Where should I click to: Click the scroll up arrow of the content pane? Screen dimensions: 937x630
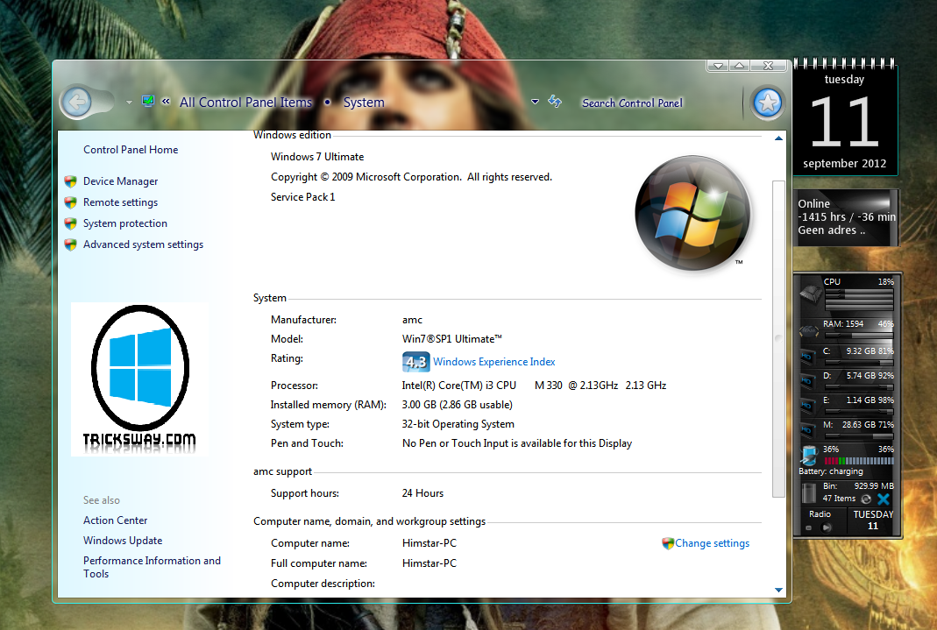[x=778, y=138]
